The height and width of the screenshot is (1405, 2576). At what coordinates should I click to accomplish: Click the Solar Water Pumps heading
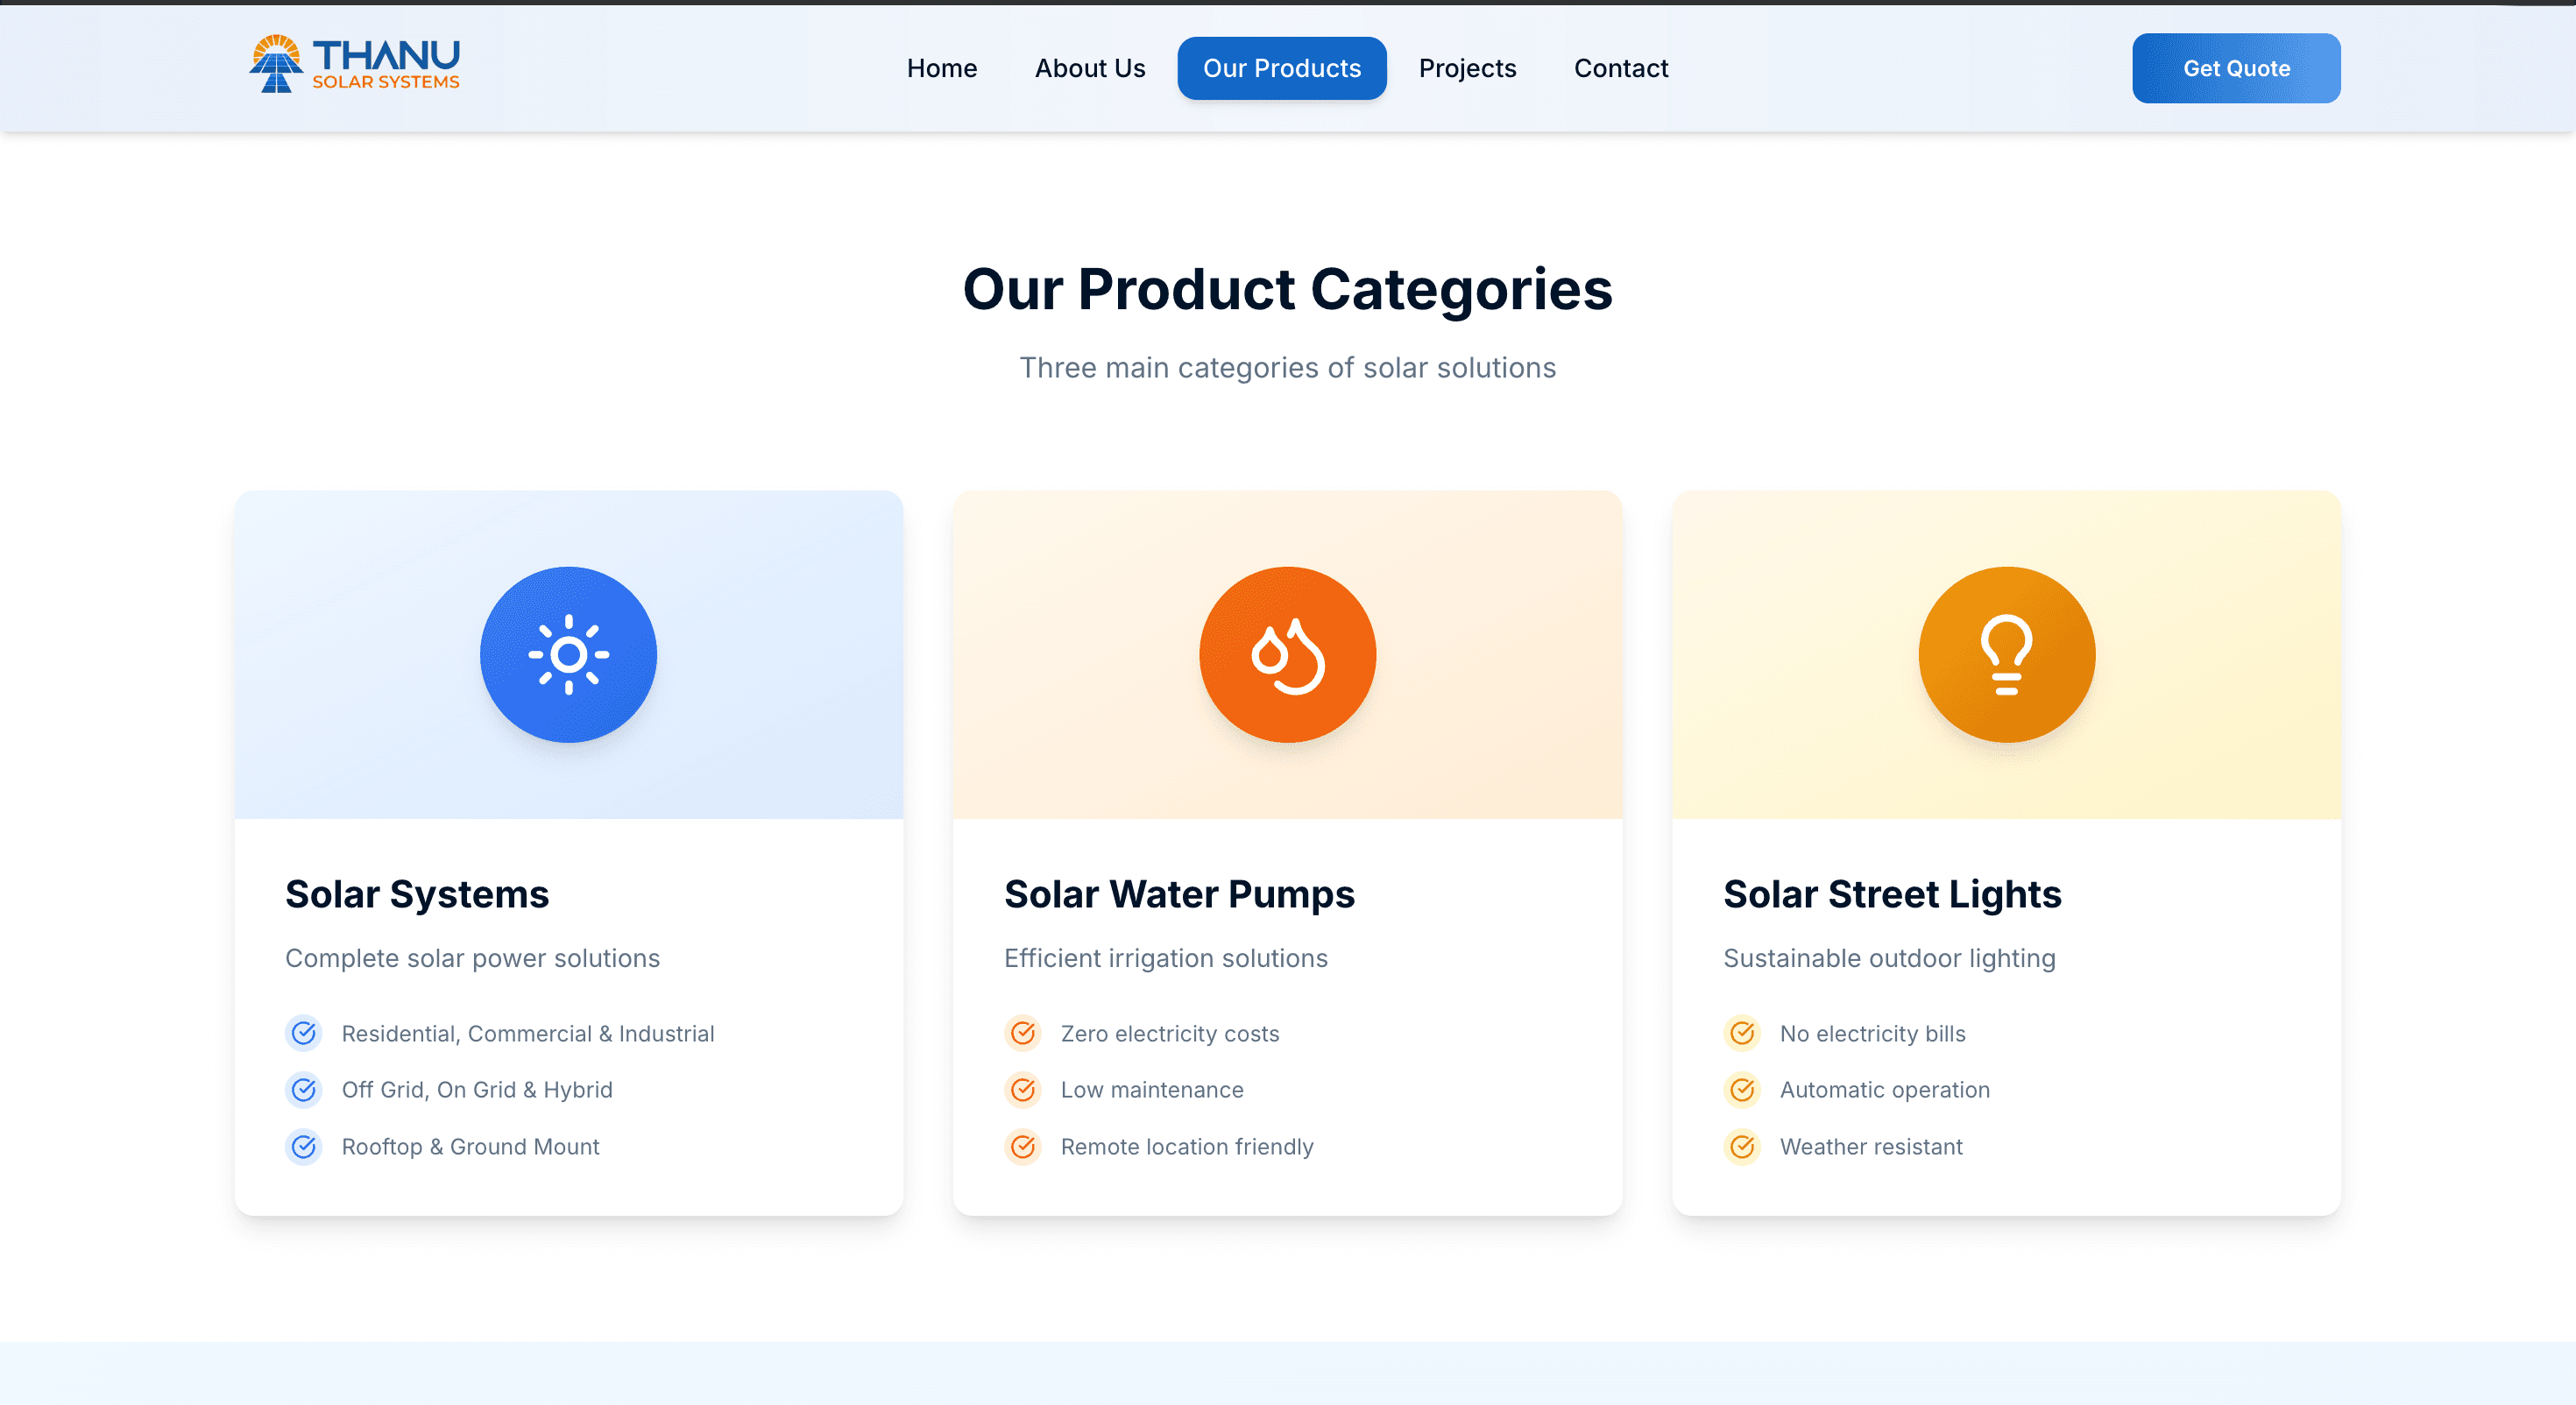1179,893
